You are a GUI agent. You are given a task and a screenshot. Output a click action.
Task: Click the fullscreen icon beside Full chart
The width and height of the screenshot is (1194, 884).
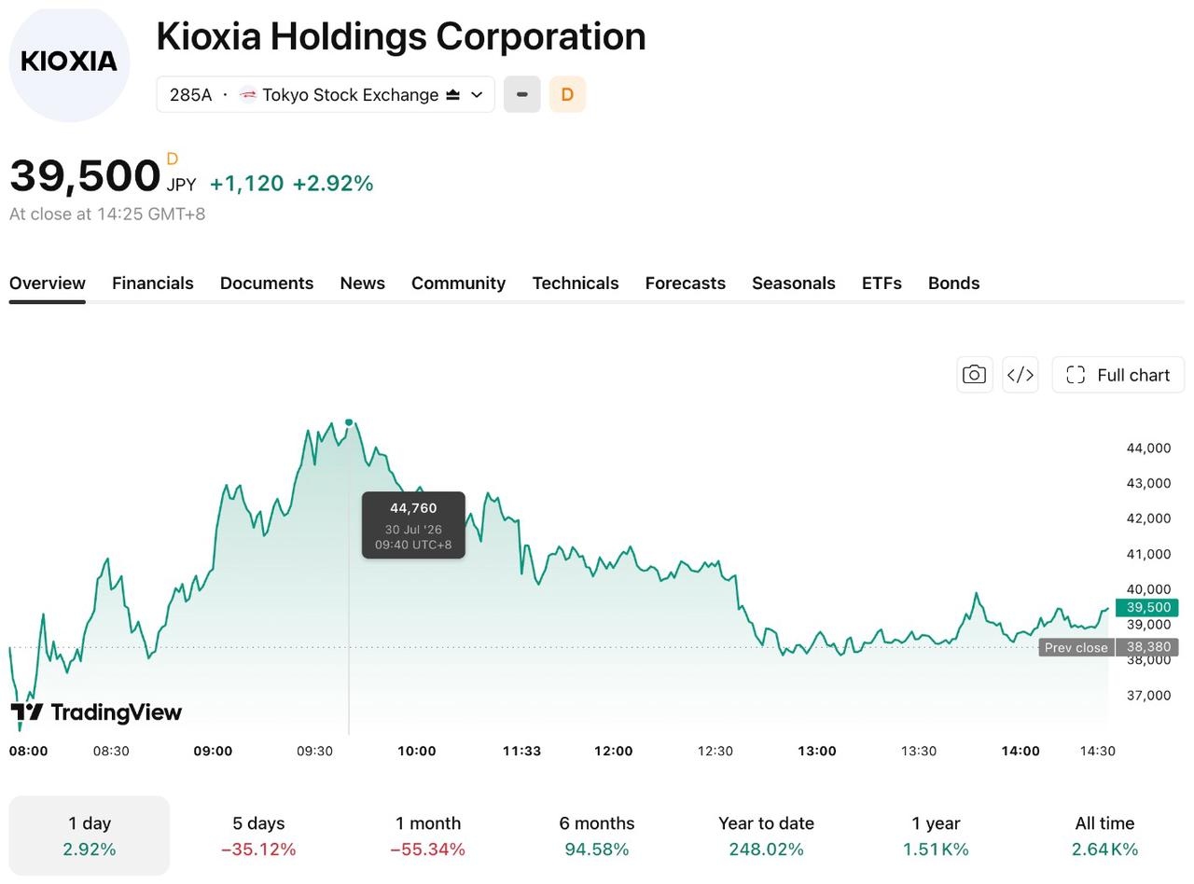coord(1076,375)
